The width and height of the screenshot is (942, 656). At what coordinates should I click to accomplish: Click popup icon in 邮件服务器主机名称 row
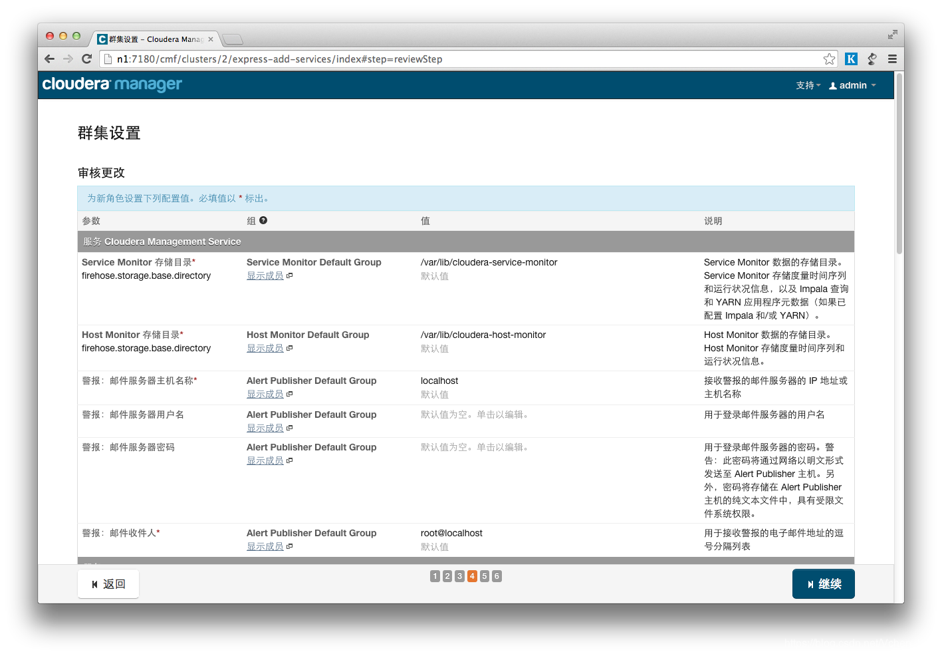[290, 394]
